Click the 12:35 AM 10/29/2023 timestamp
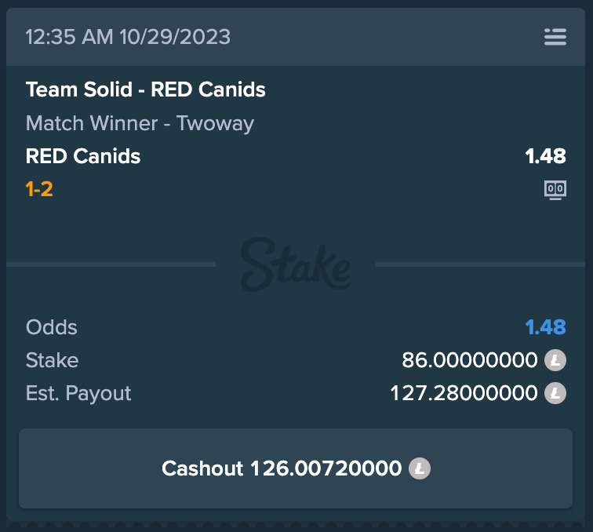This screenshot has height=532, width=593. click(x=128, y=37)
